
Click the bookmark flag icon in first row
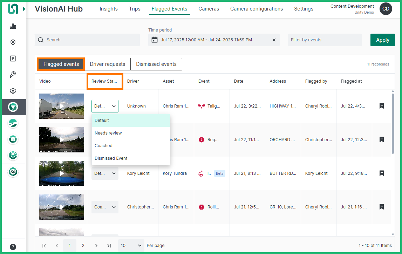382,106
